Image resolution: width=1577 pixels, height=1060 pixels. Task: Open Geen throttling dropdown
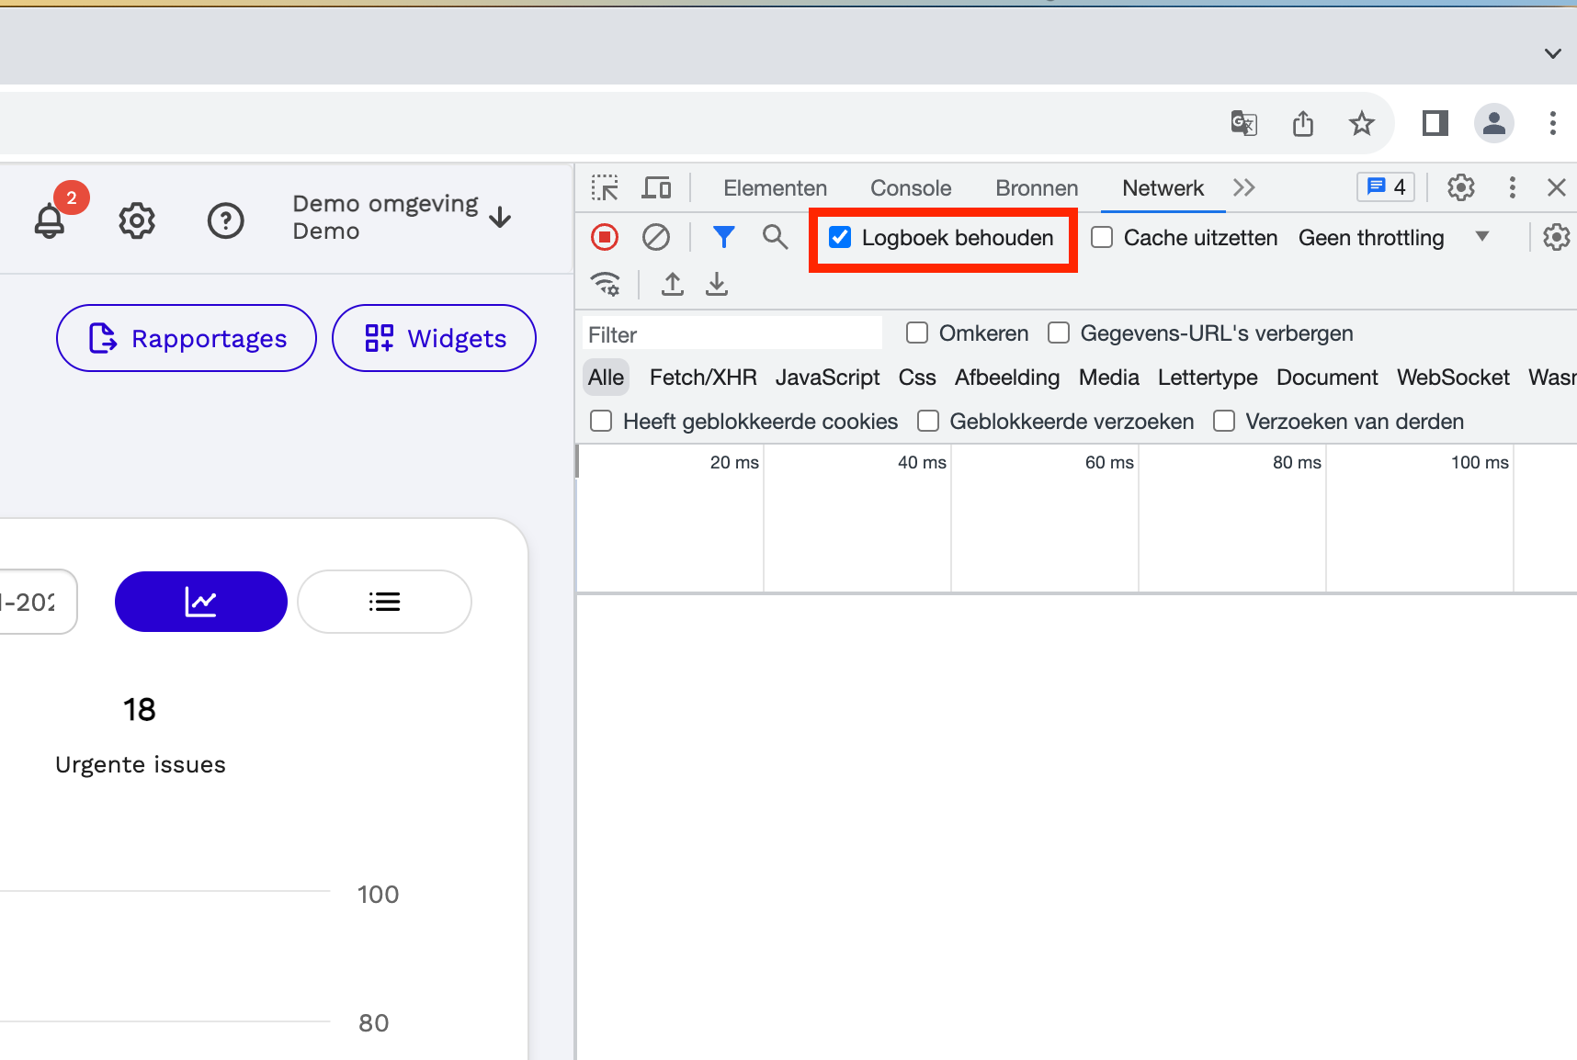[1394, 238]
